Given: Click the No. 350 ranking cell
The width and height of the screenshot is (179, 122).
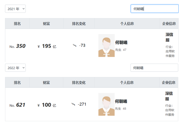Looking at the screenshot, I should pyautogui.click(x=17, y=46).
